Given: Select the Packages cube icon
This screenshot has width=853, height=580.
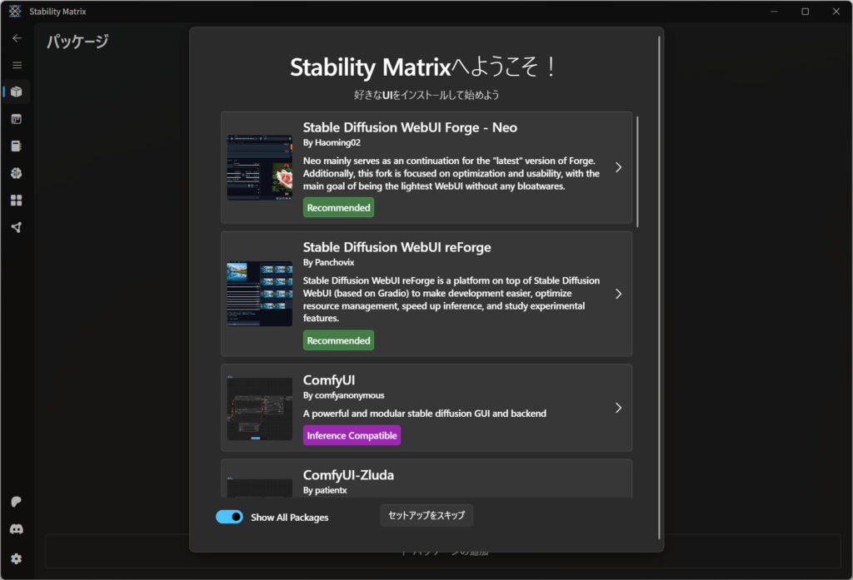Looking at the screenshot, I should (17, 92).
